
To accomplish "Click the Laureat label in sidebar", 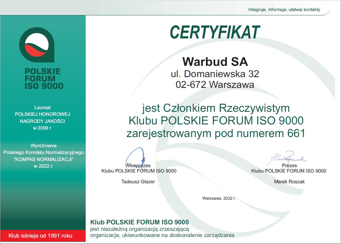I will [x=42, y=107].
